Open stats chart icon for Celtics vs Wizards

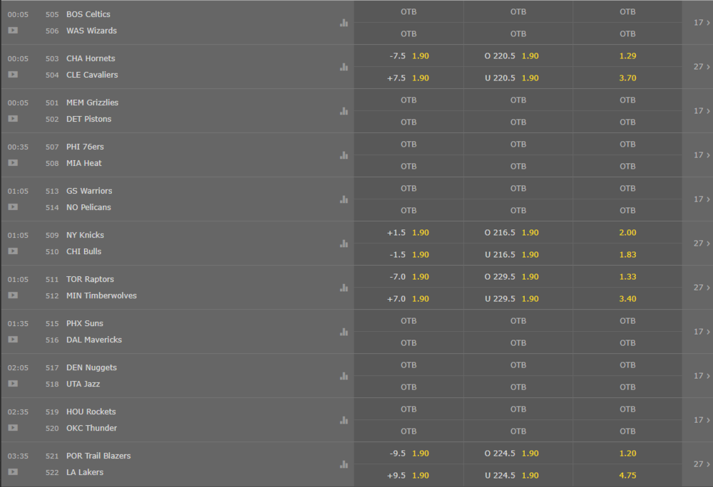(x=344, y=23)
